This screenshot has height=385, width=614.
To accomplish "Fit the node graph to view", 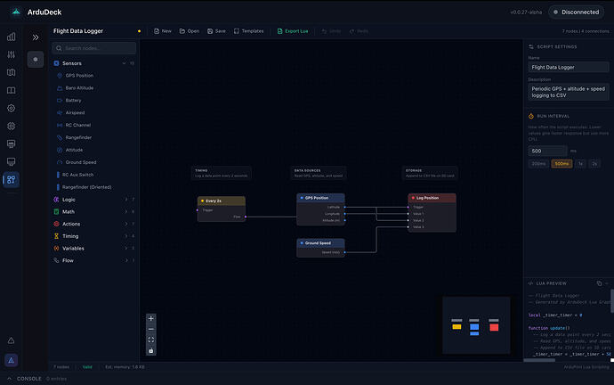I will coord(151,340).
